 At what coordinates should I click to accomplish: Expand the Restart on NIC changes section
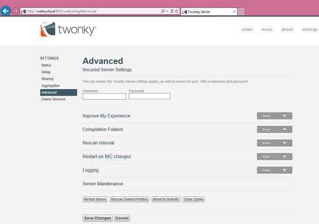[274, 157]
